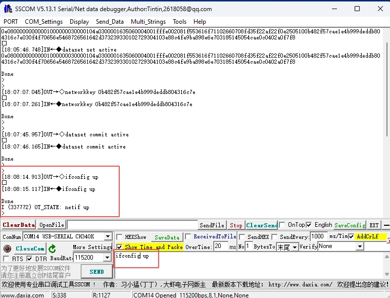Image resolution: width=390 pixels, height=298 pixels.
Task: Enable the RTS checkbox
Action: tap(6, 259)
